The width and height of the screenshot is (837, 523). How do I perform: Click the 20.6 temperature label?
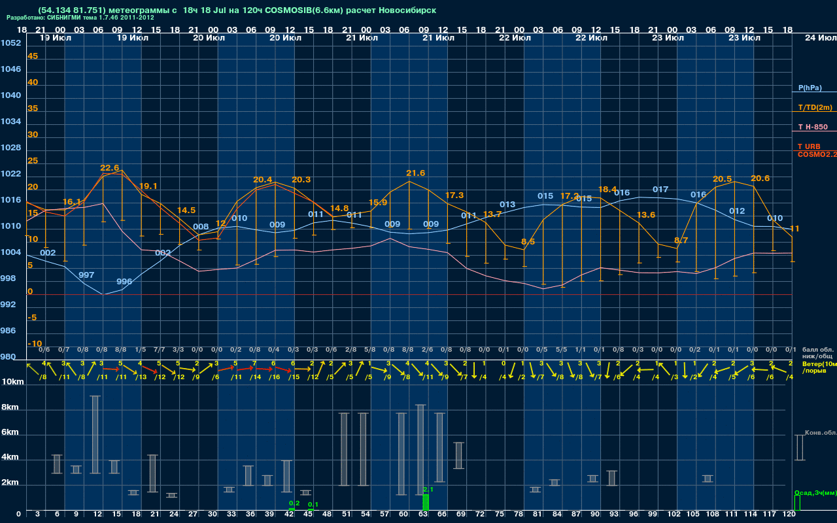pos(760,178)
